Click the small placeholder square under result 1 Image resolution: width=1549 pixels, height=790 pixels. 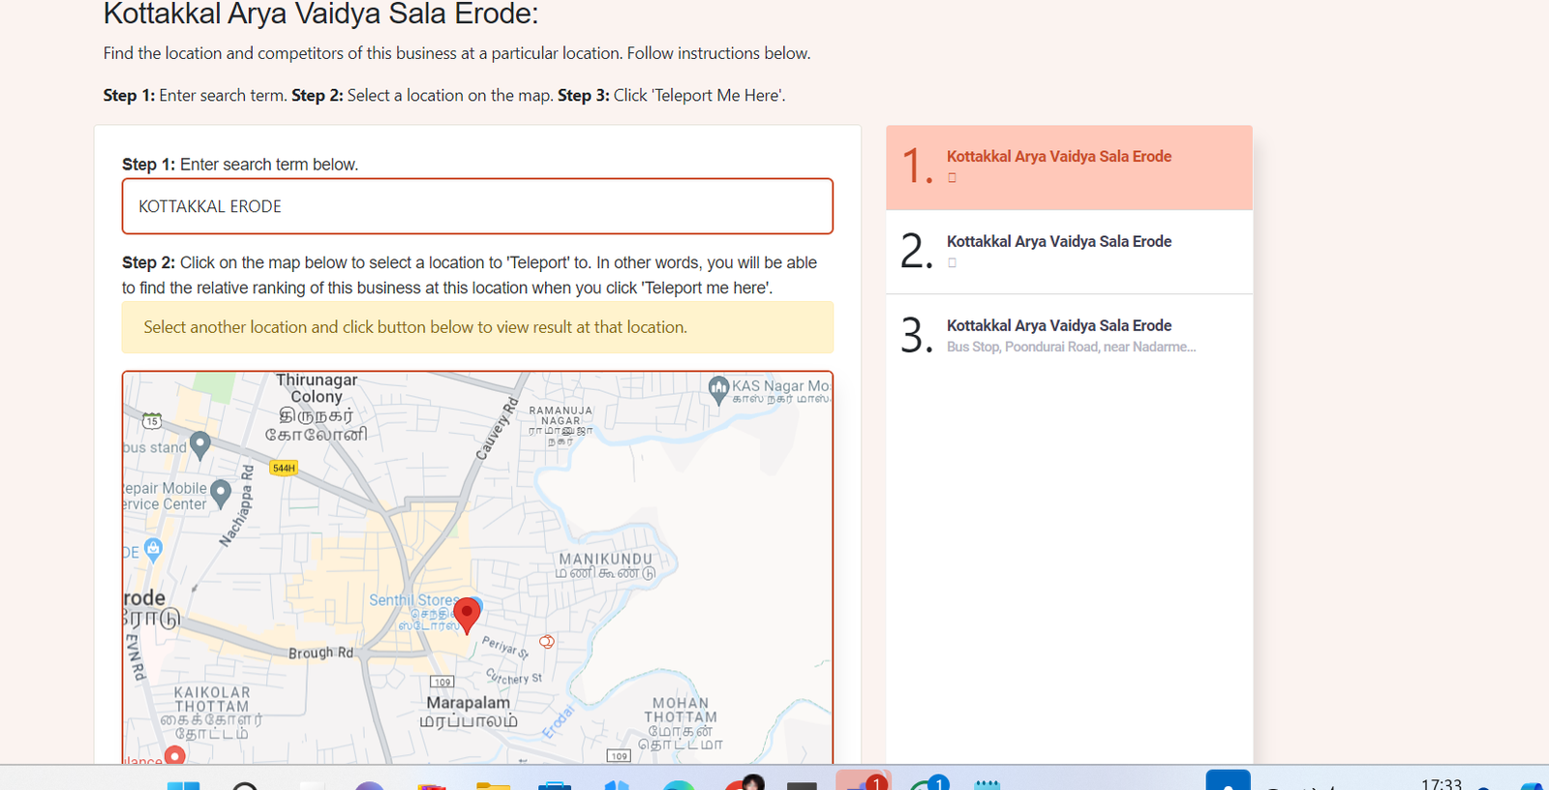(x=952, y=177)
